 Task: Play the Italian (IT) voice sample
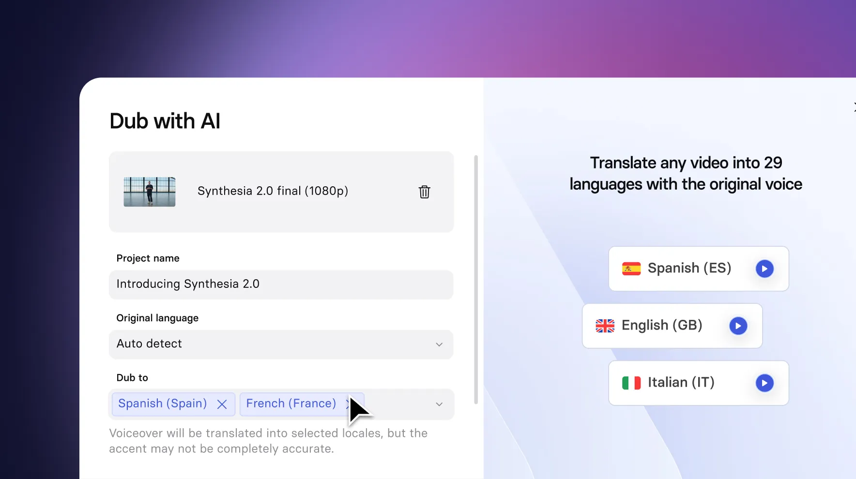click(x=764, y=383)
